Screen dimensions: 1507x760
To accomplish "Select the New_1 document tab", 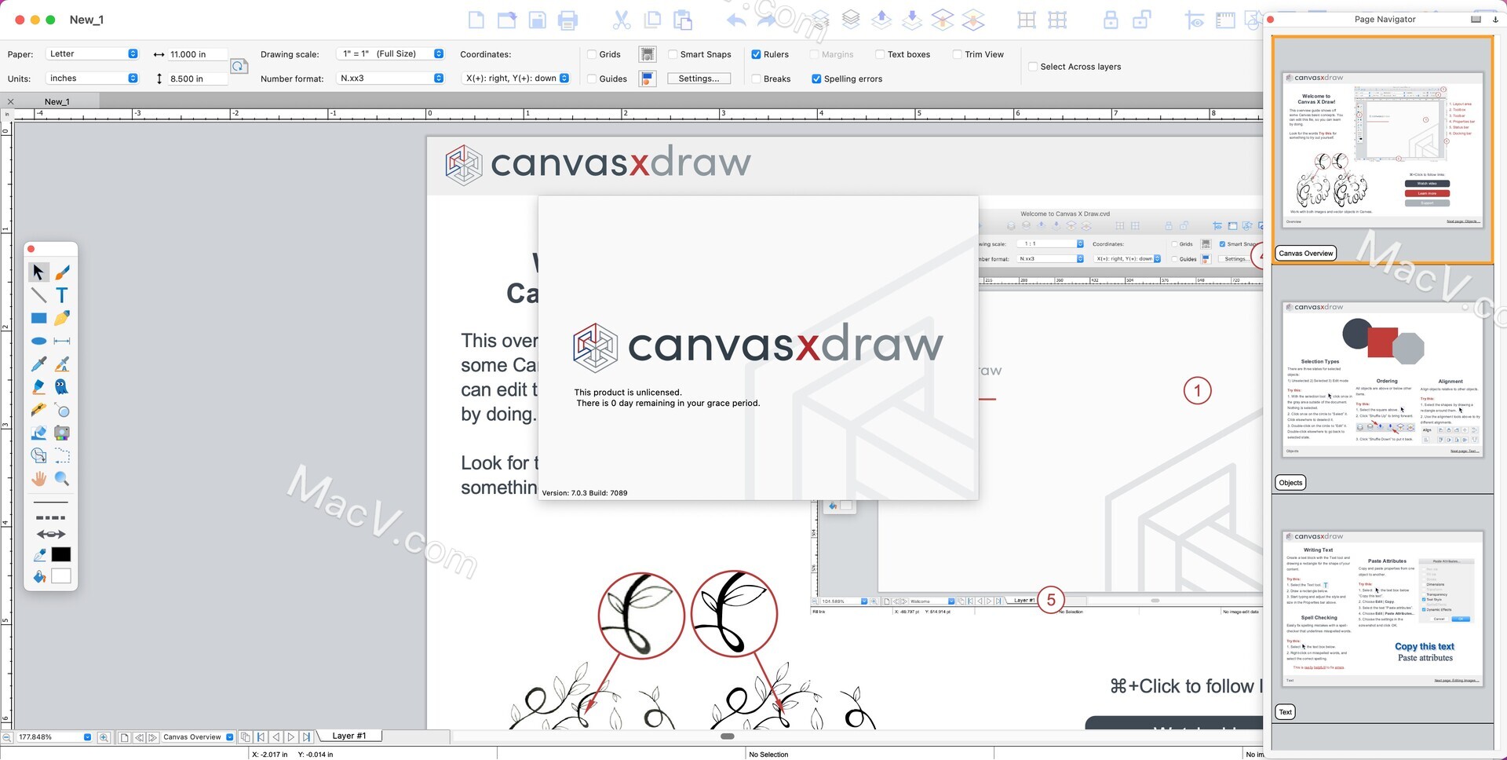I will coord(57,101).
